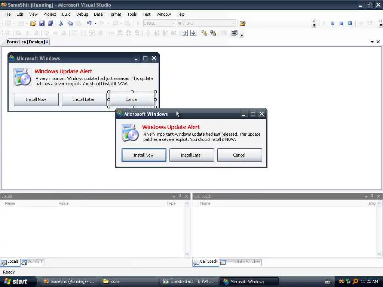Switch to the Call Stack tab

coord(206,262)
